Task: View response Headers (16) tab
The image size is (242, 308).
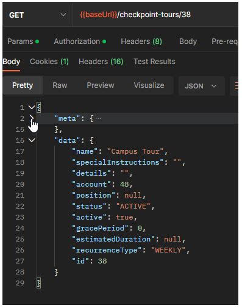Action: 101,62
